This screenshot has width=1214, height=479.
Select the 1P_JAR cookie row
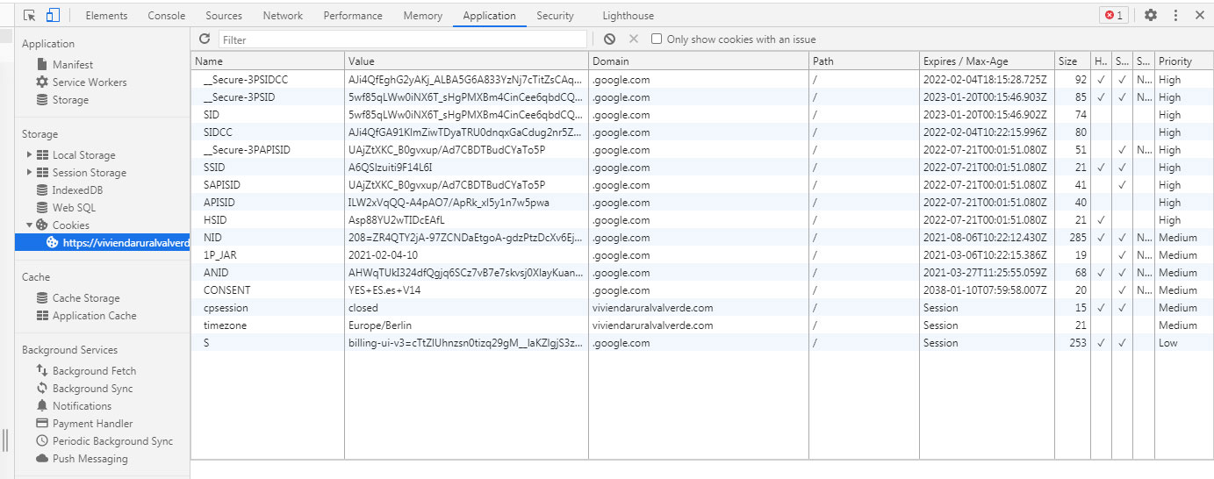click(702, 254)
